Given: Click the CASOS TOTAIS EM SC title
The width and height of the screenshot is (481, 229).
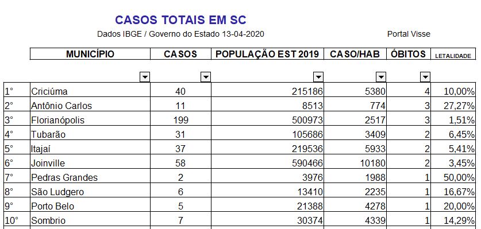Looking at the screenshot, I should point(180,20).
